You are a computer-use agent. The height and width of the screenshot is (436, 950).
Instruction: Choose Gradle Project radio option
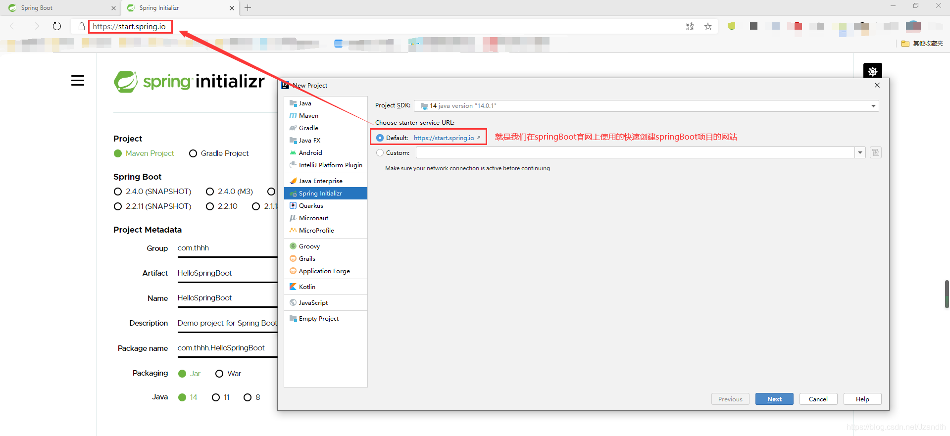click(x=219, y=153)
